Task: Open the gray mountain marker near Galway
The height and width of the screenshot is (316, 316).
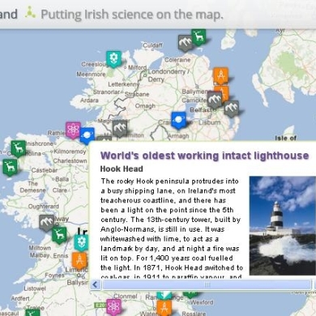Action: coord(46,223)
